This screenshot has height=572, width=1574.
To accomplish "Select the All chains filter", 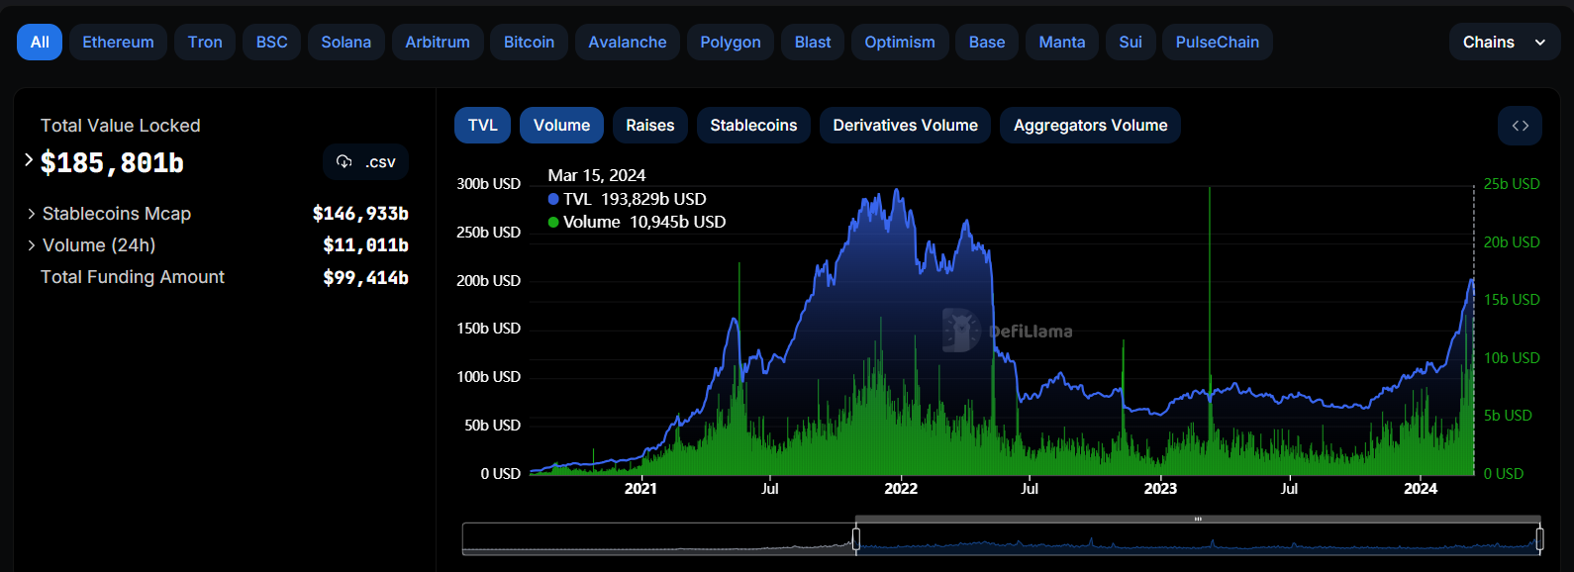I will click(40, 43).
